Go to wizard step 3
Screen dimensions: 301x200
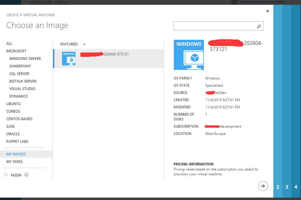click(x=287, y=187)
